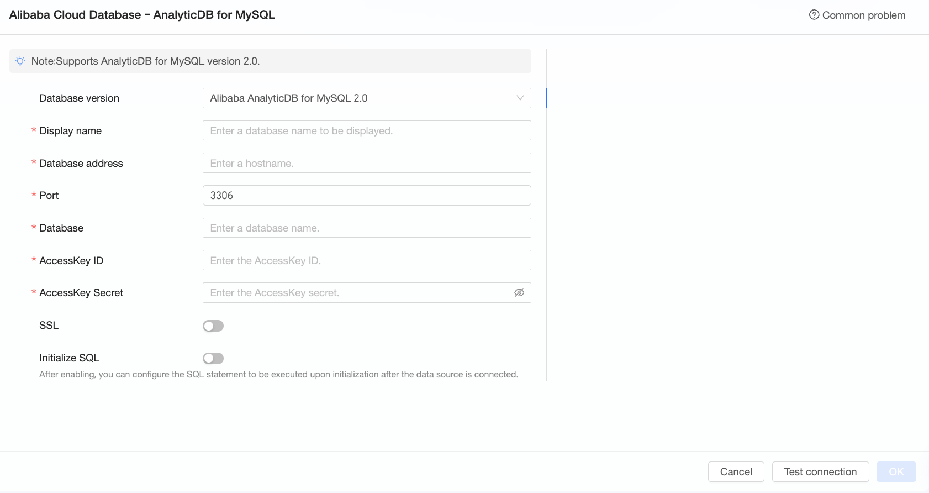Viewport: 929px width, 493px height.
Task: Click the Initialize SQL description text
Action: point(278,375)
